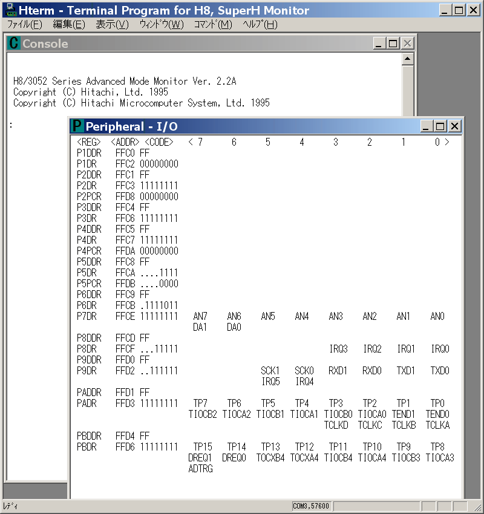Select the P4DDR register row

113,229
